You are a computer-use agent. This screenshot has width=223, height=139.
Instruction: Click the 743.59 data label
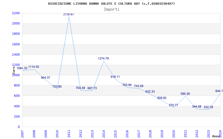[139, 86]
